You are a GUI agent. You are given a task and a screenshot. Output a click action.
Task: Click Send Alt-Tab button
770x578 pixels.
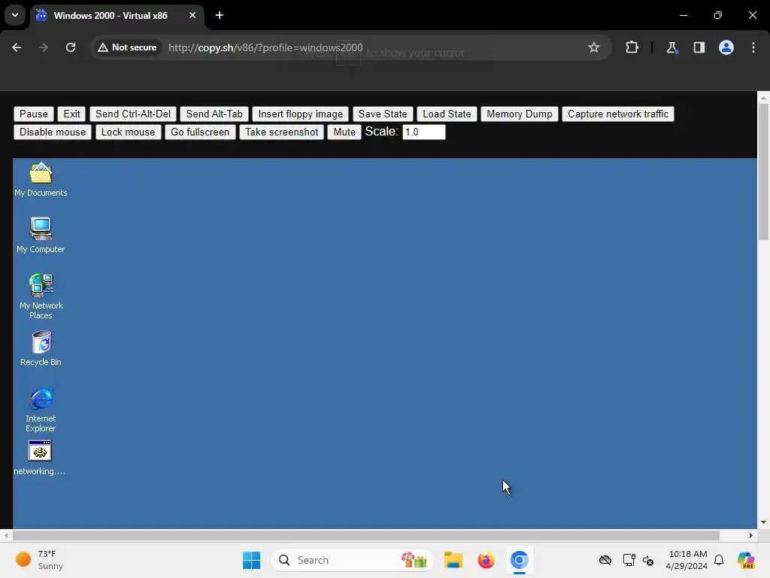pos(214,114)
